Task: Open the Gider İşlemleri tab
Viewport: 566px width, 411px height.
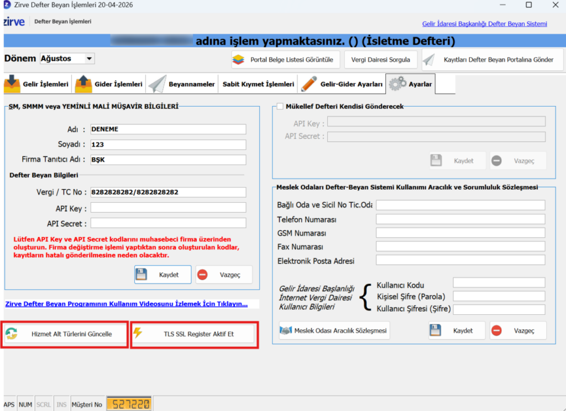Action: click(x=110, y=84)
